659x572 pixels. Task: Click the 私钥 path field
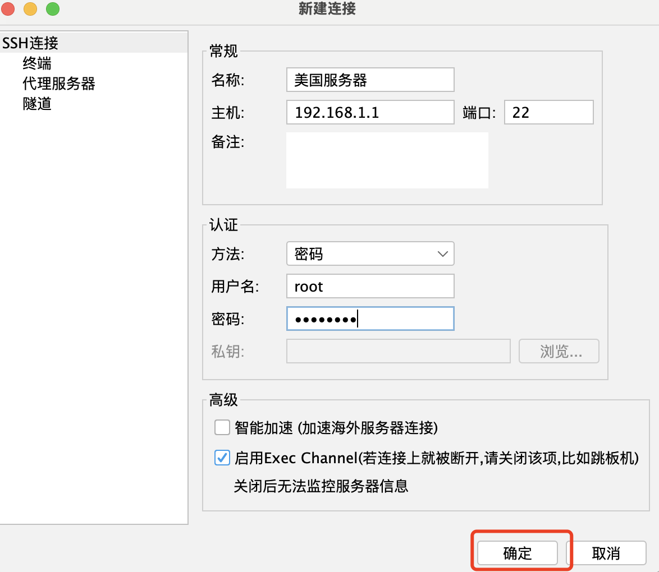point(398,352)
